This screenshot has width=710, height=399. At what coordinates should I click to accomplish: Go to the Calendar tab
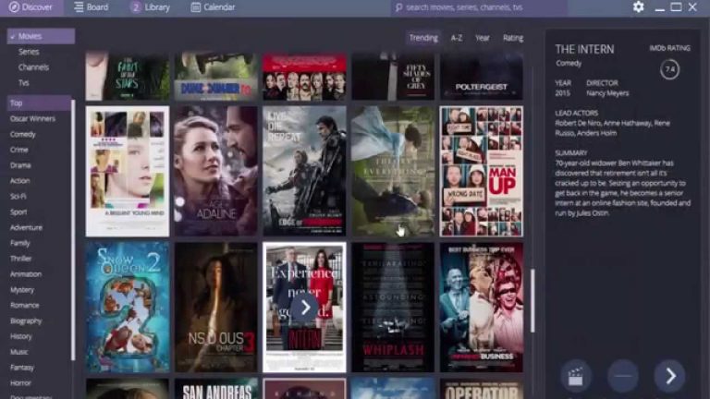213,7
